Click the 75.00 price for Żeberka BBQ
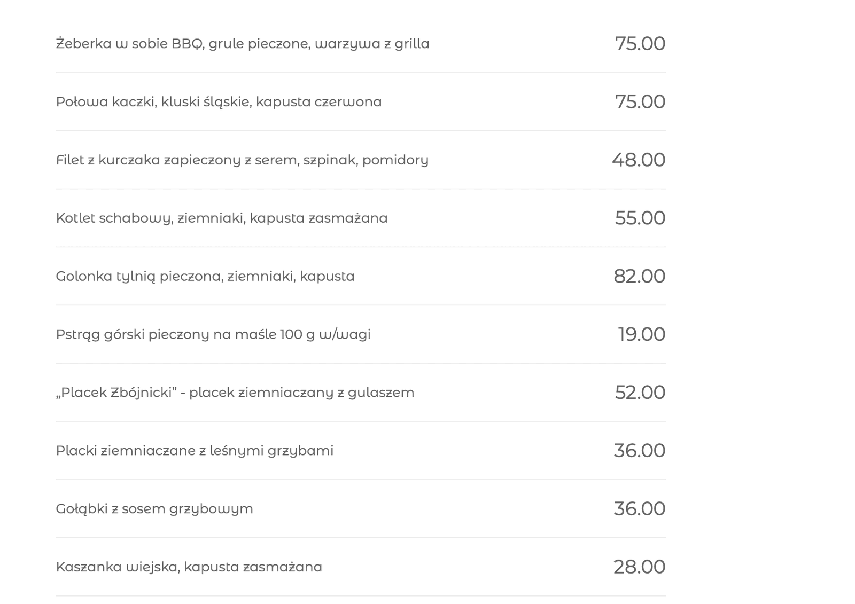 pyautogui.click(x=640, y=44)
